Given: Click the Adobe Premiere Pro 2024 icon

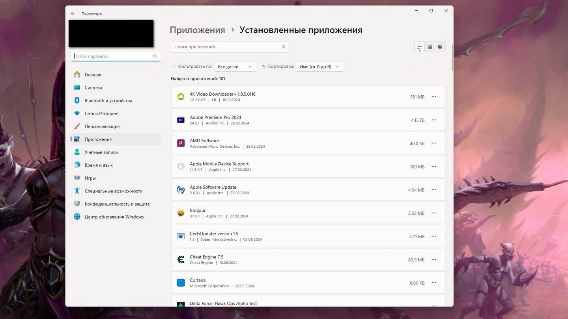Looking at the screenshot, I should [x=181, y=120].
